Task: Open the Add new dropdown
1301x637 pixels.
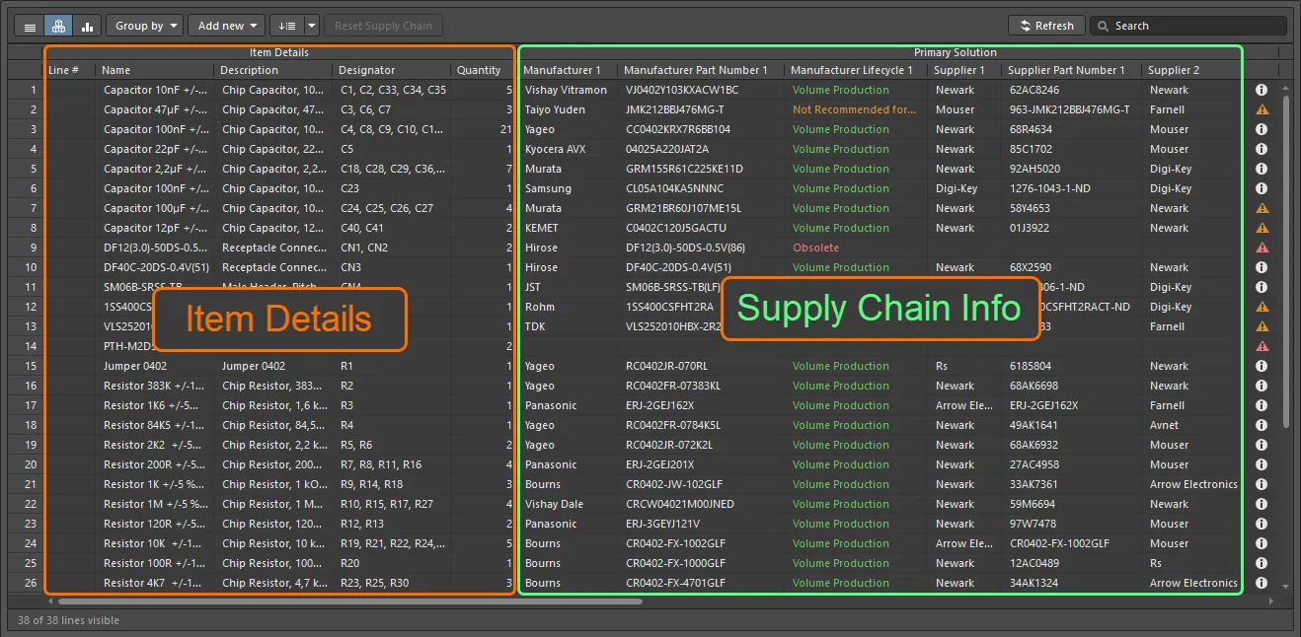Action: click(x=226, y=26)
